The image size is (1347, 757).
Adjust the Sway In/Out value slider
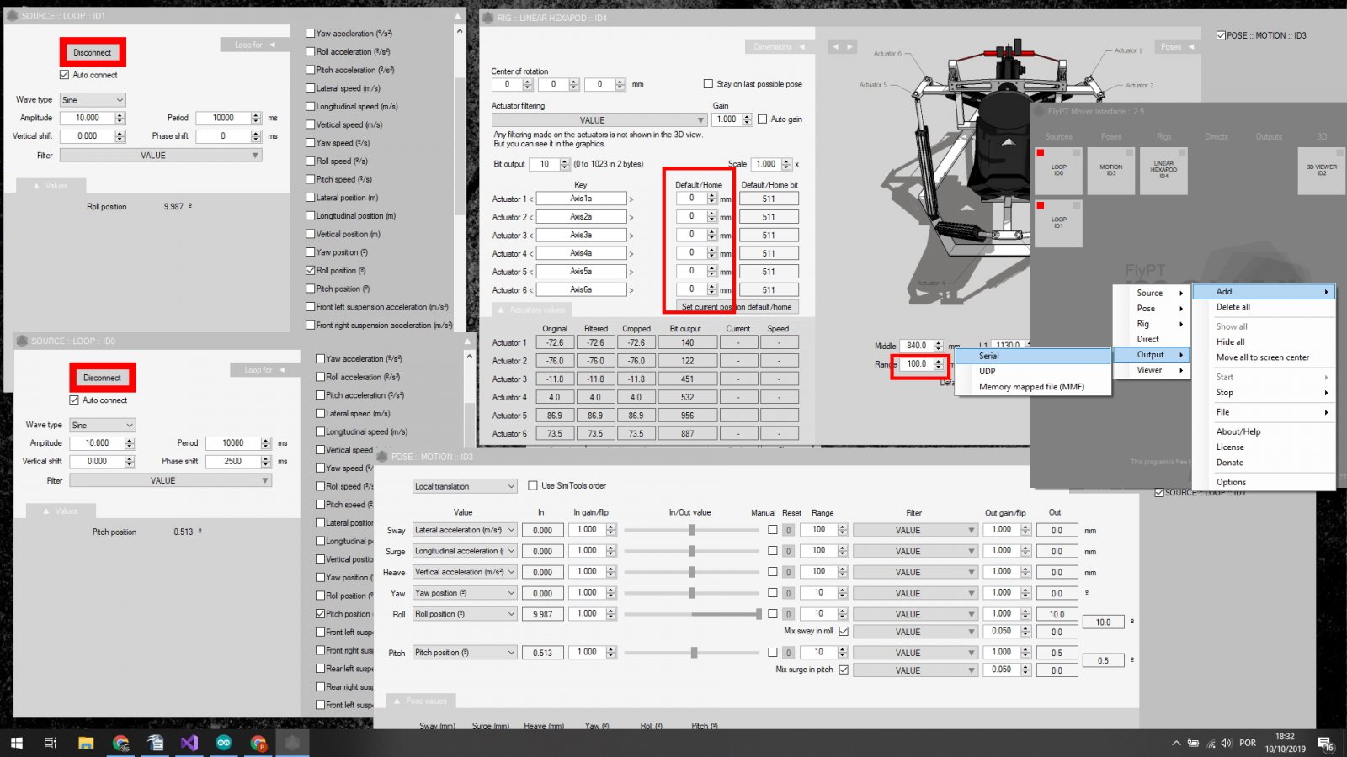click(692, 530)
